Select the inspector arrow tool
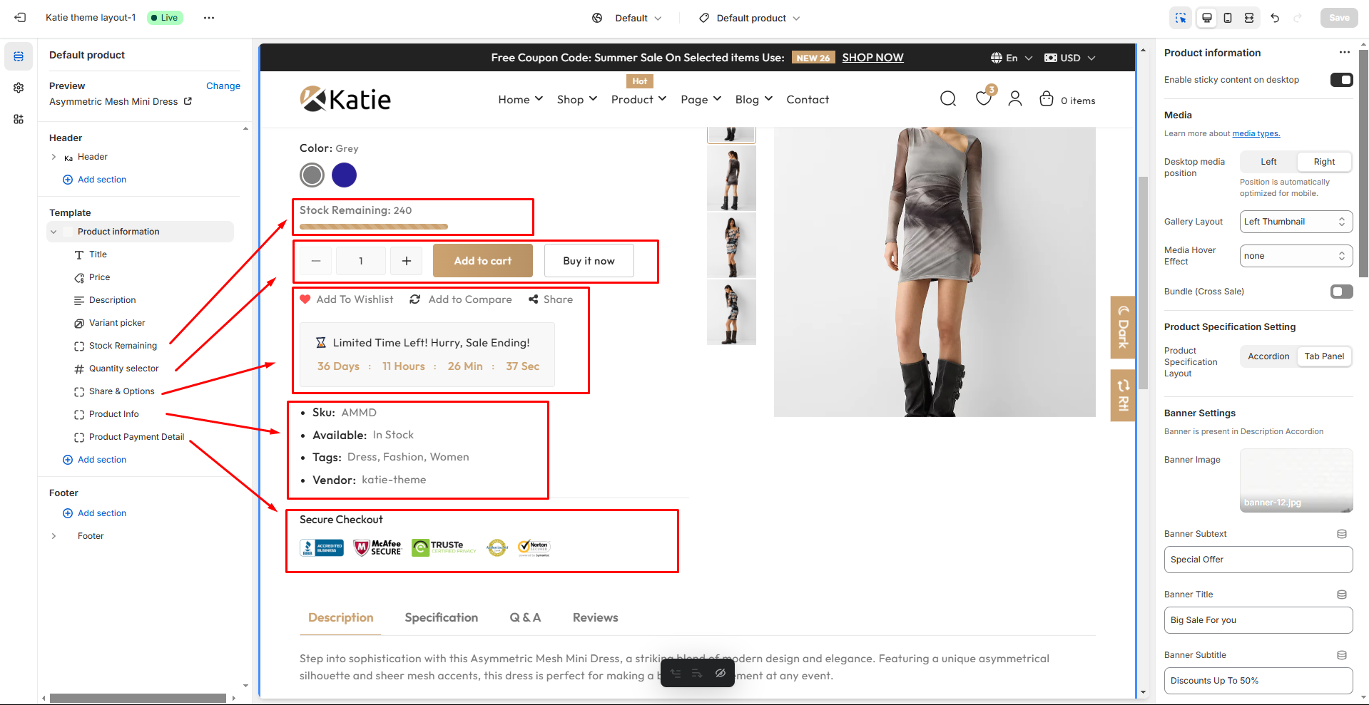Viewport: 1369px width, 705px height. 1181,18
